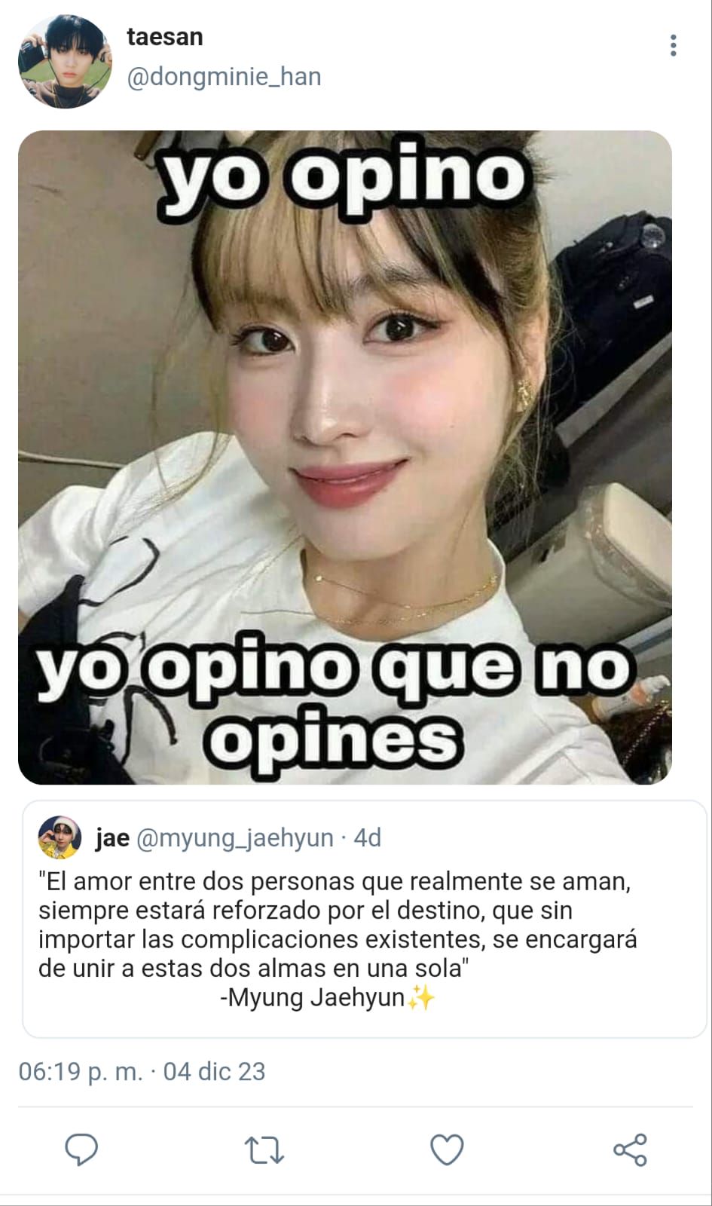The image size is (712, 1206).
Task: Open taesan's profile picture
Action: point(65,61)
